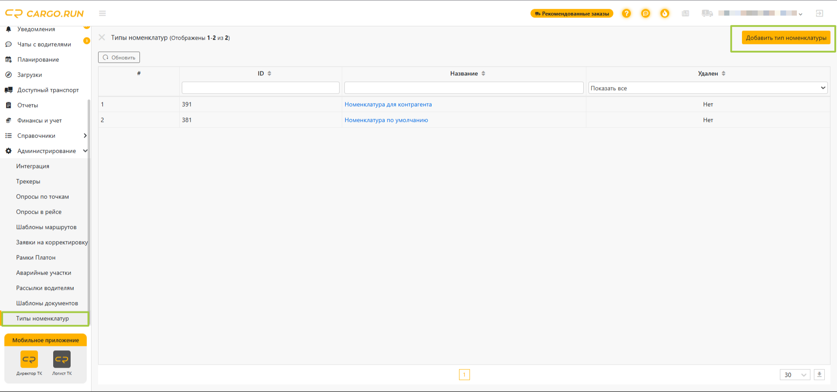
Task: Open link Номенклатура для контрагента
Action: (x=388, y=104)
